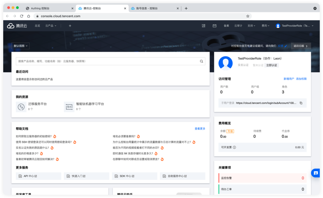Reload the page in browser
Image resolution: width=323 pixels, height=198 pixels.
point(22,16)
